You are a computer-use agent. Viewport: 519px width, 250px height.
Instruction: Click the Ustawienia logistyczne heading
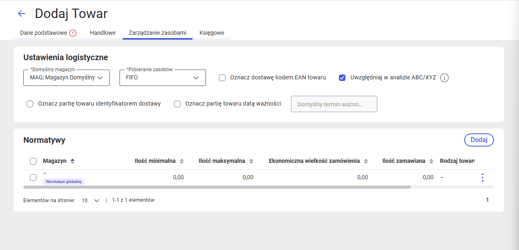[66, 57]
